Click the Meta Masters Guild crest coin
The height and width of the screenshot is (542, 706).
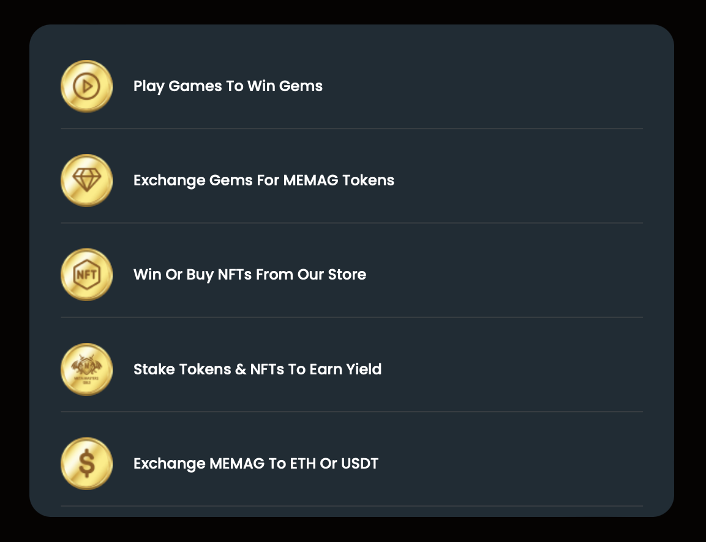(86, 369)
